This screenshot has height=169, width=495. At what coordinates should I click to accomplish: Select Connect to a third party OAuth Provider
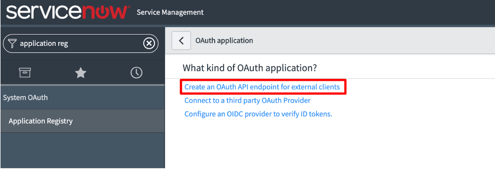pos(247,100)
